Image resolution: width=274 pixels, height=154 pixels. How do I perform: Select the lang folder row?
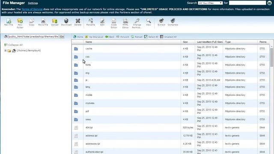[170, 87]
